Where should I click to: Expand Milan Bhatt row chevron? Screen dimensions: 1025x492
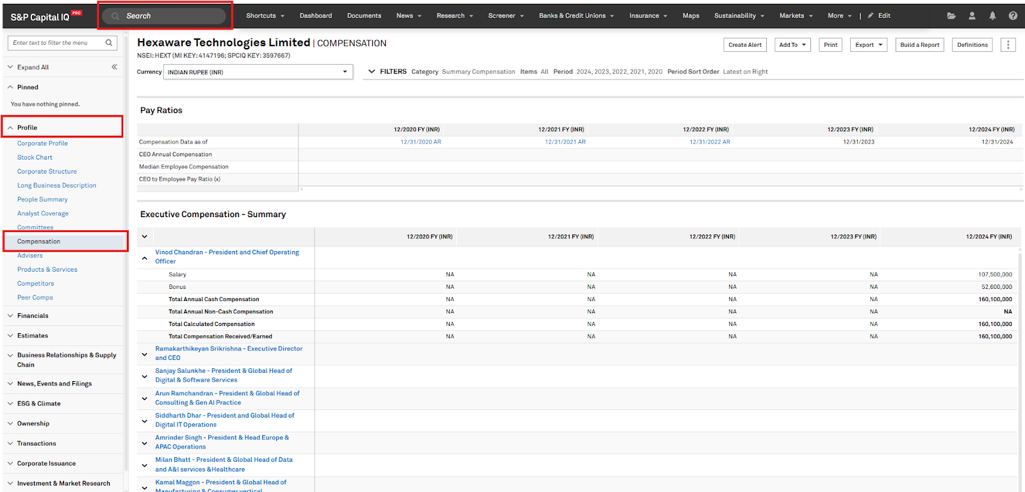[x=144, y=465]
